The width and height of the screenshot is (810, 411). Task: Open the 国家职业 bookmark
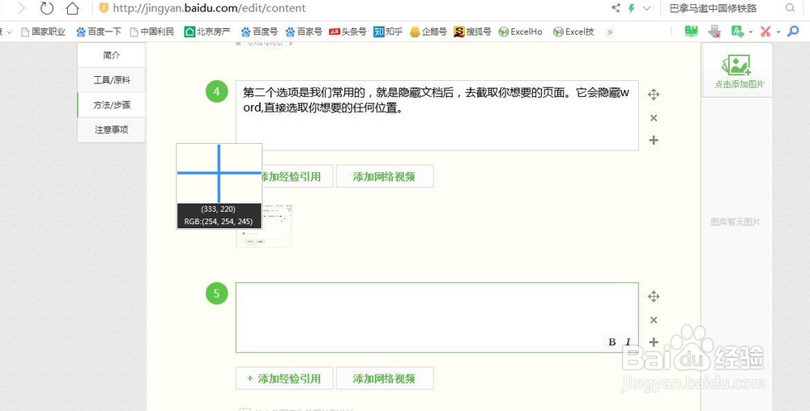pos(44,32)
